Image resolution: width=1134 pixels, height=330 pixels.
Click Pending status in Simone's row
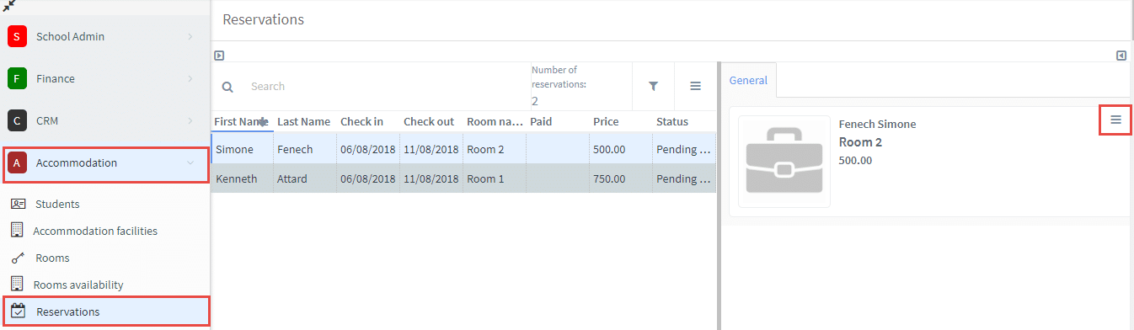pyautogui.click(x=684, y=150)
